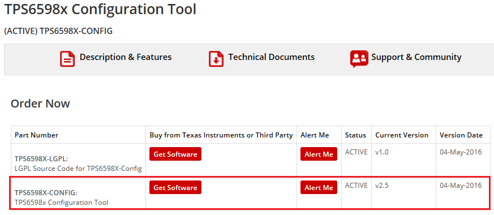Click the Status column header
The width and height of the screenshot is (494, 215).
pyautogui.click(x=355, y=135)
